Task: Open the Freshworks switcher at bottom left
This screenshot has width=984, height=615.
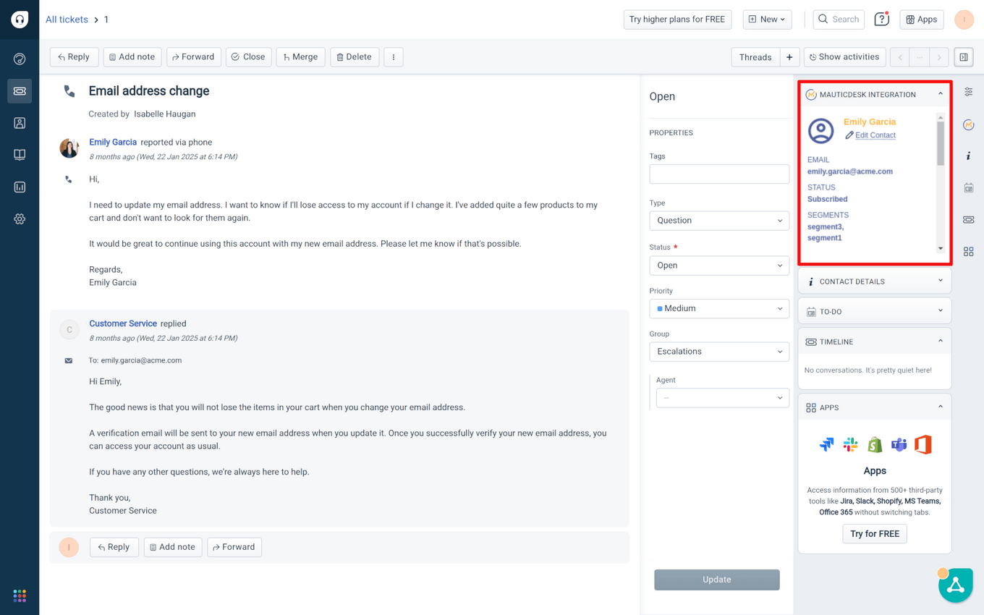Action: click(x=20, y=595)
